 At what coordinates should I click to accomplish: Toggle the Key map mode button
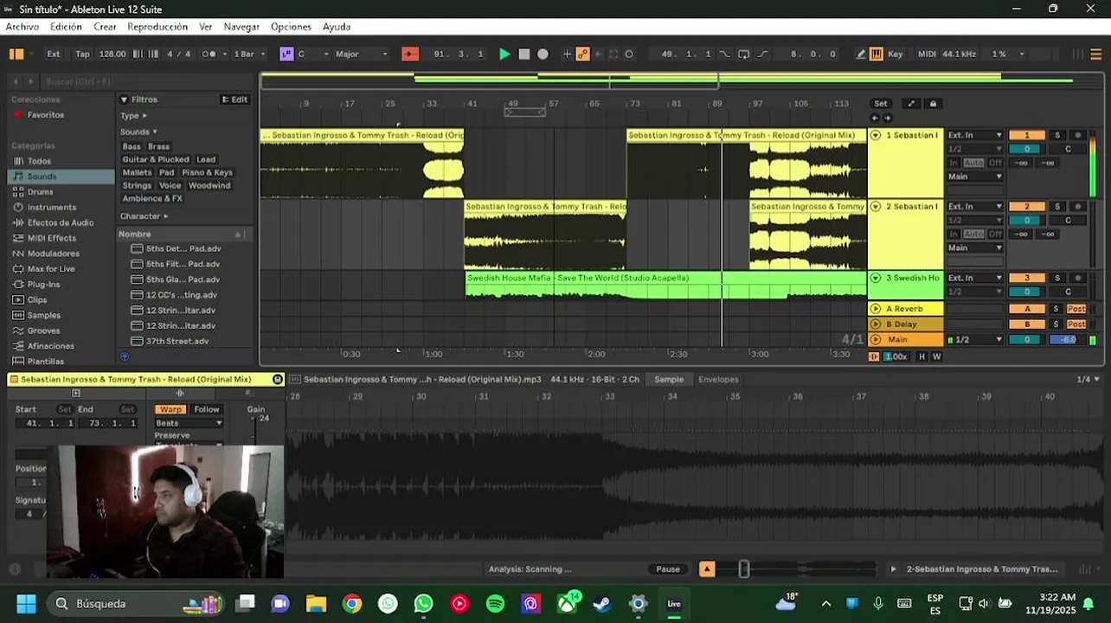coord(896,54)
